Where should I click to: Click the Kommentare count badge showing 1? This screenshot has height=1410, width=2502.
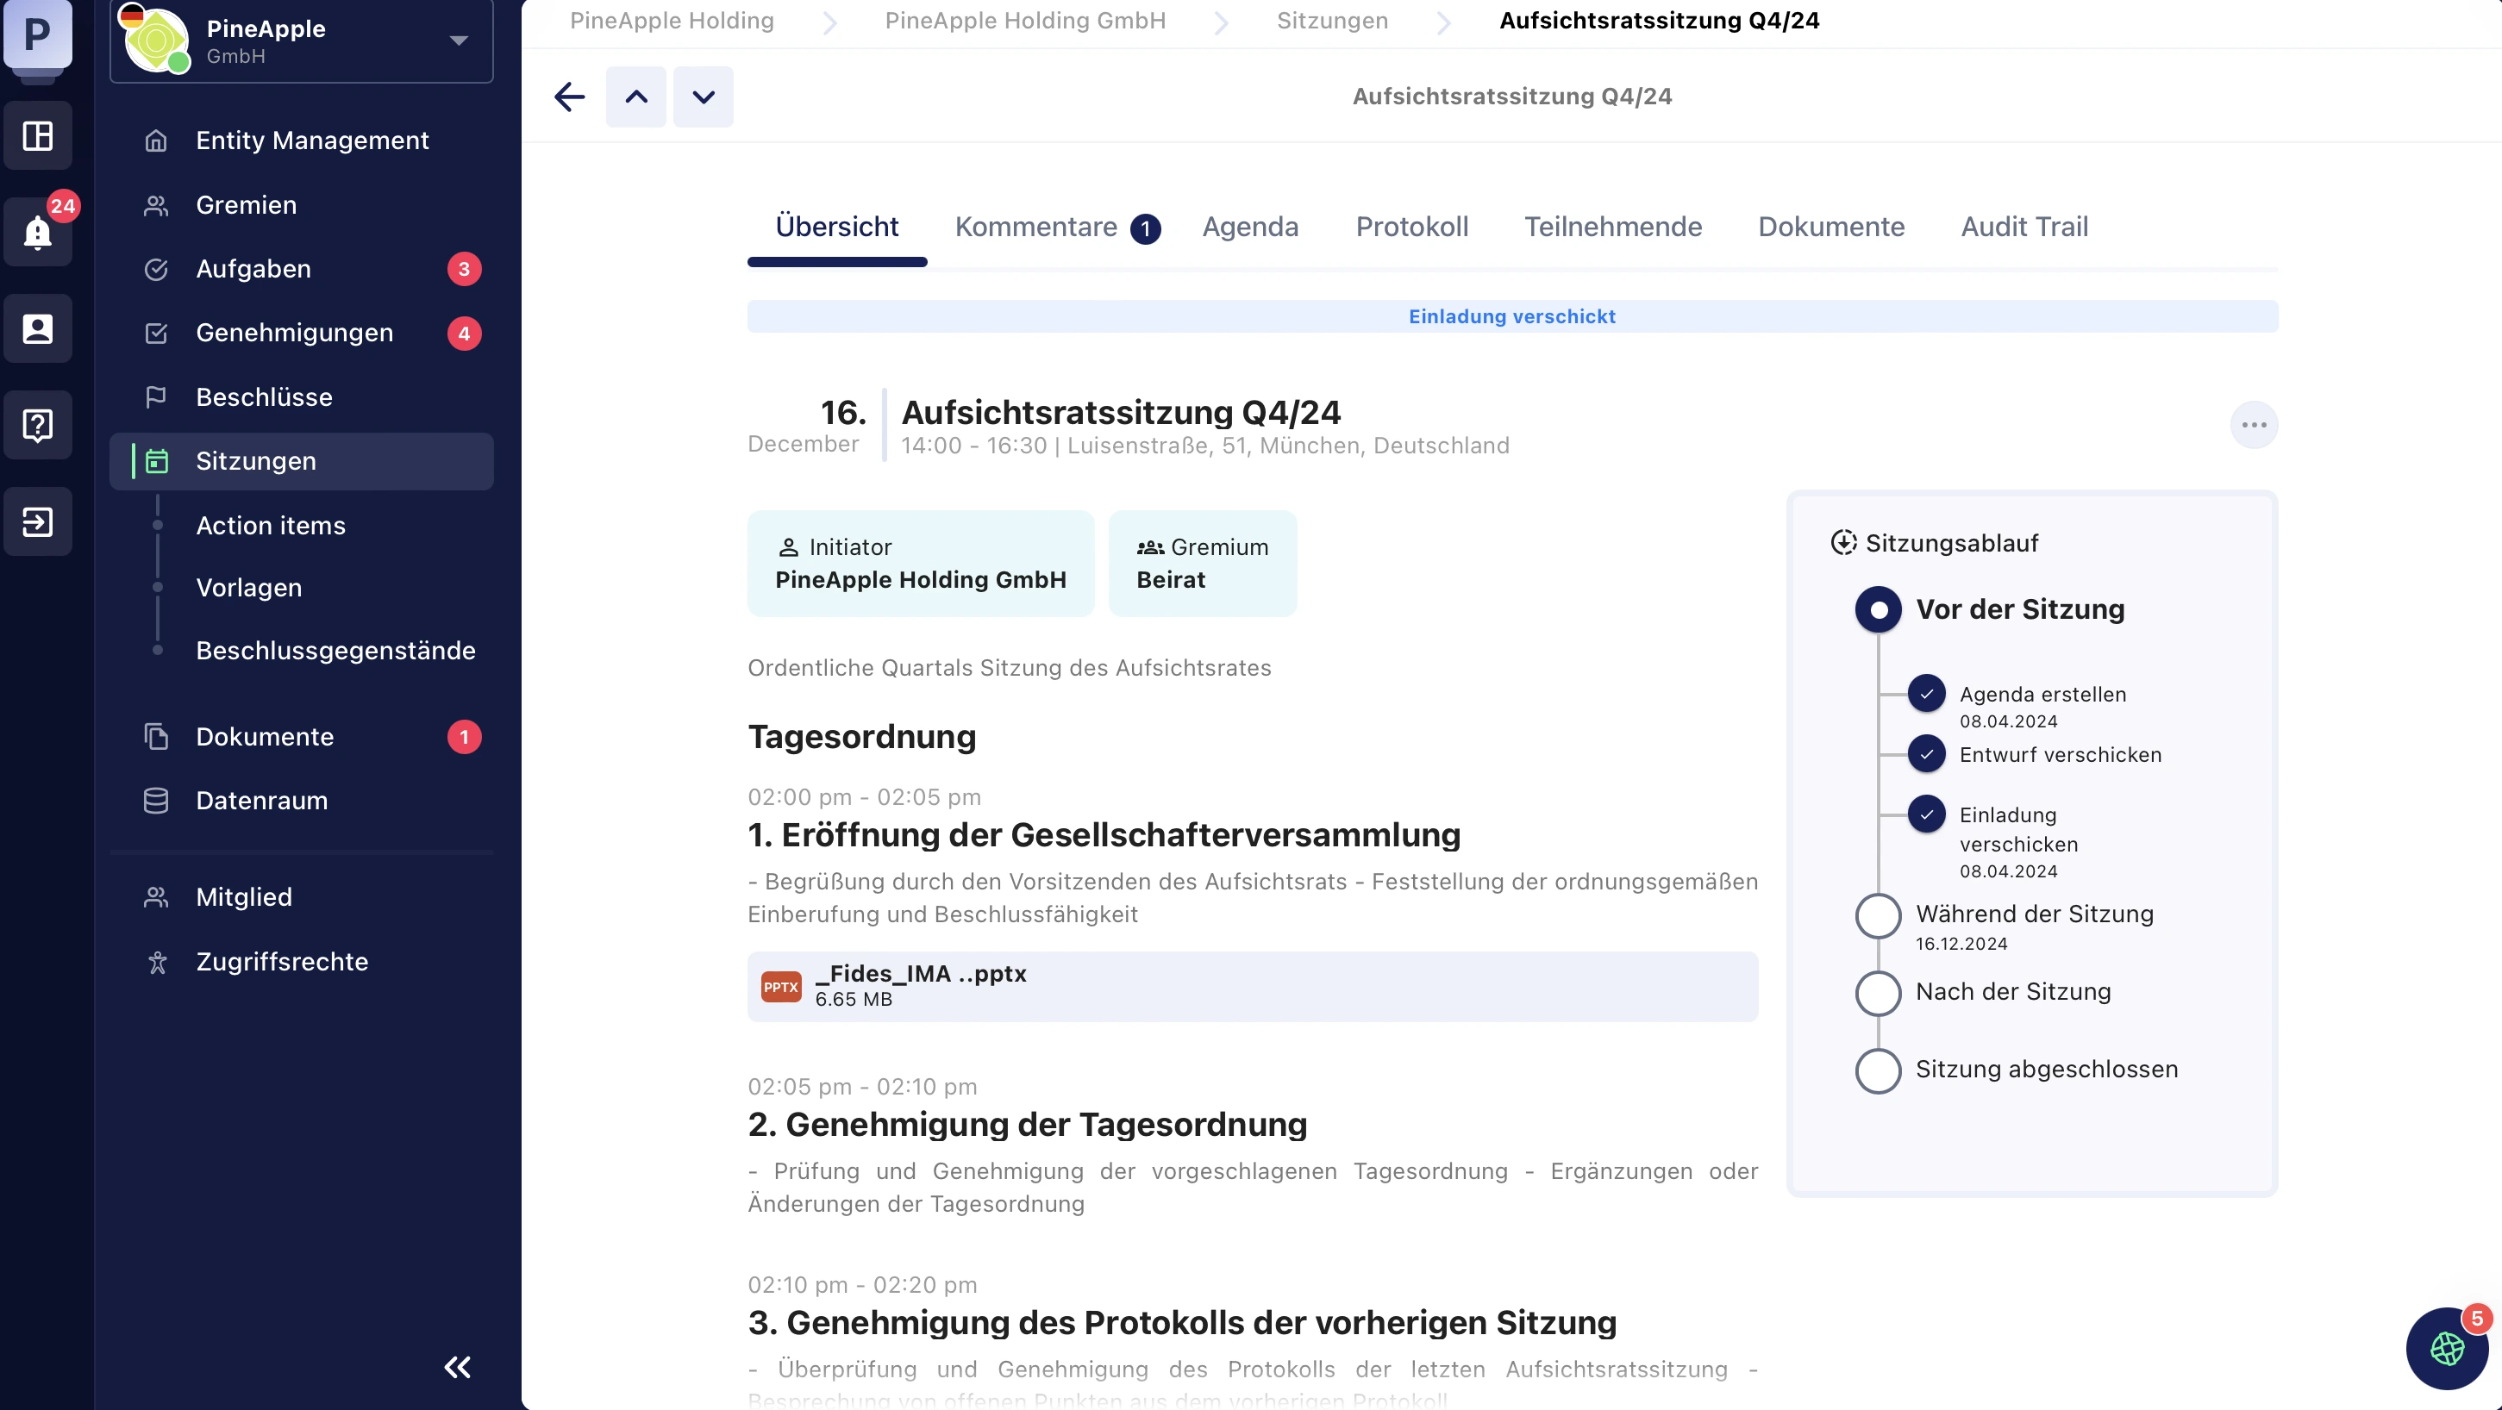(1144, 229)
